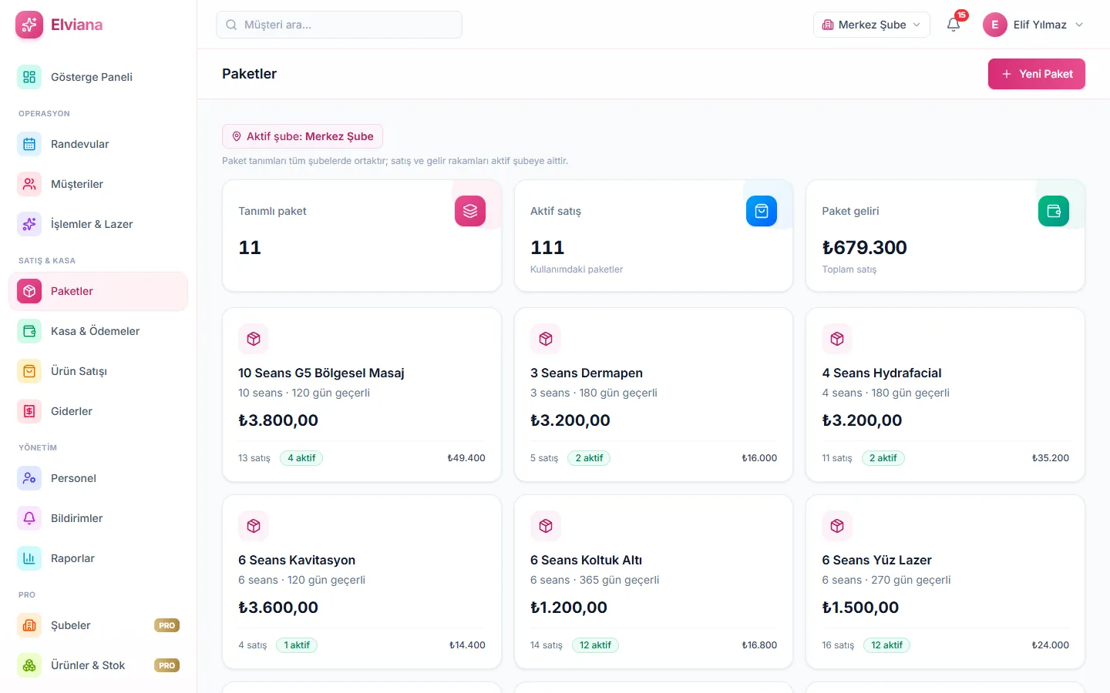This screenshot has width=1110, height=693.
Task: Click the package icon on 6 Seans Kavitasyon card
Action: pyautogui.click(x=254, y=526)
